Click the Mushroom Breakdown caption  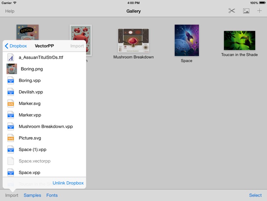pos(133,57)
